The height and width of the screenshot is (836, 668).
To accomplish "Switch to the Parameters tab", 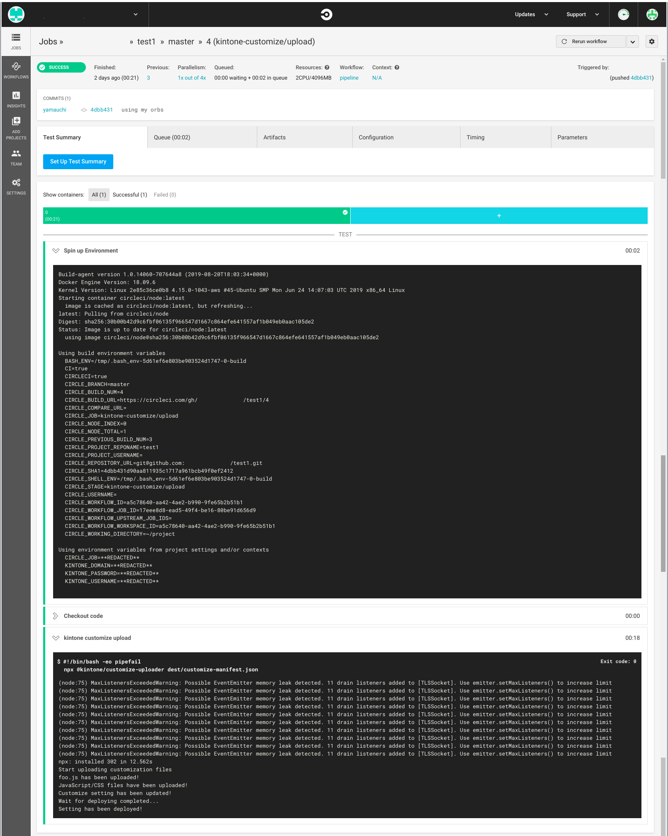I will pyautogui.click(x=602, y=137).
